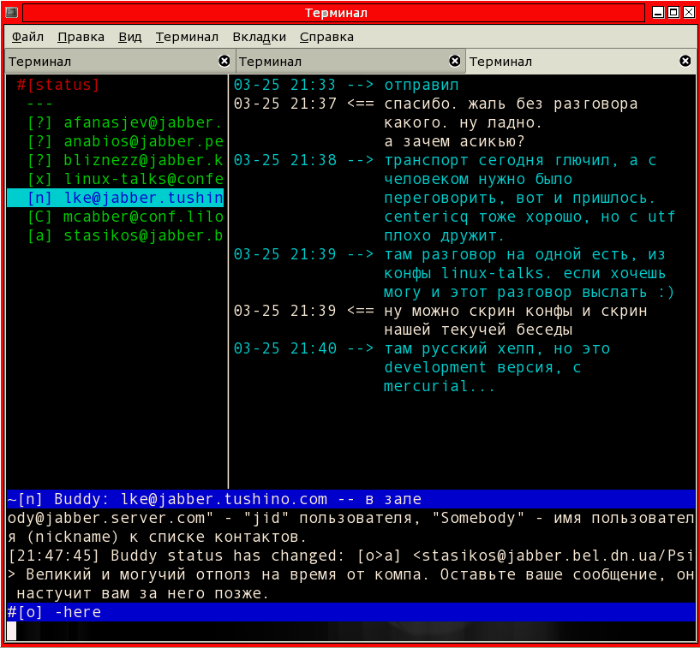Select the afanasjev@jabber contact
This screenshot has width=700, height=648.
124,123
